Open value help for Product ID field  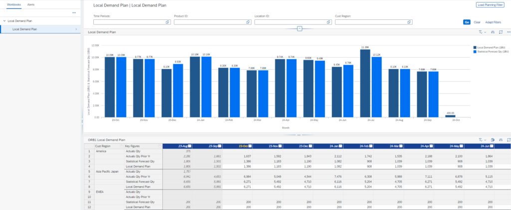coord(248,22)
